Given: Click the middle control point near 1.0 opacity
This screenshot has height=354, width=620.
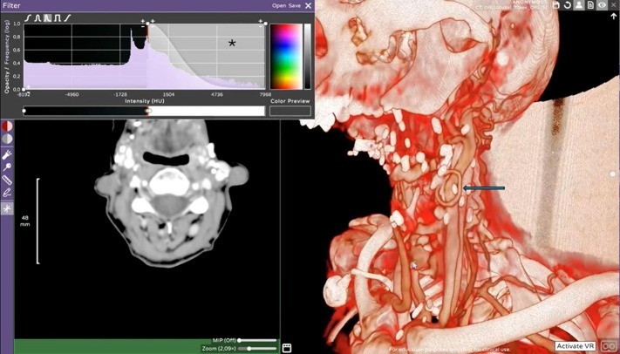Looking at the screenshot, I should point(148,24).
